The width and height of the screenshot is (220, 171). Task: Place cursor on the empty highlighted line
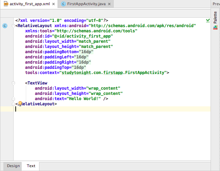click(112, 109)
